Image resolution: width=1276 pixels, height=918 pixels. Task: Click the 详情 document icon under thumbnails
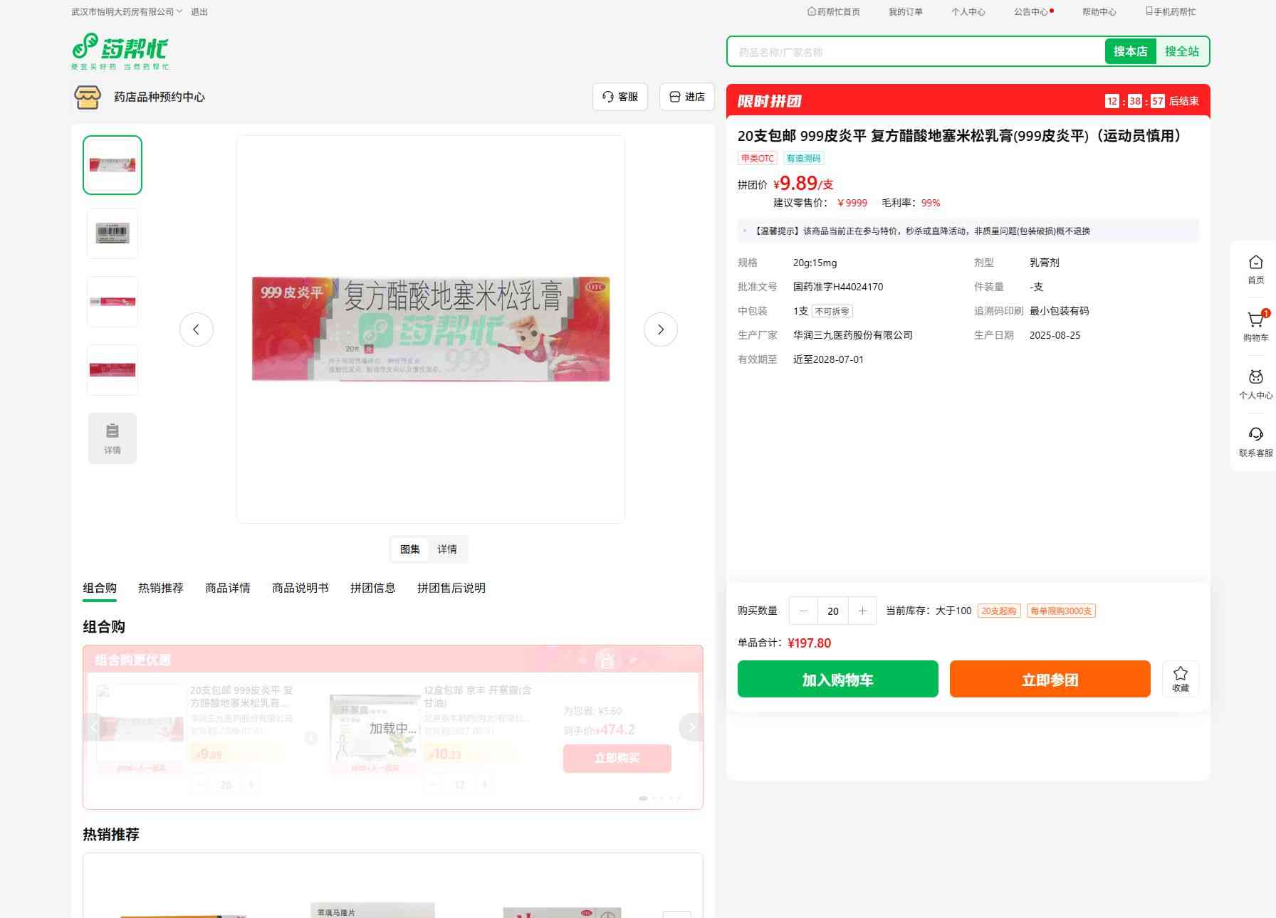(x=113, y=438)
